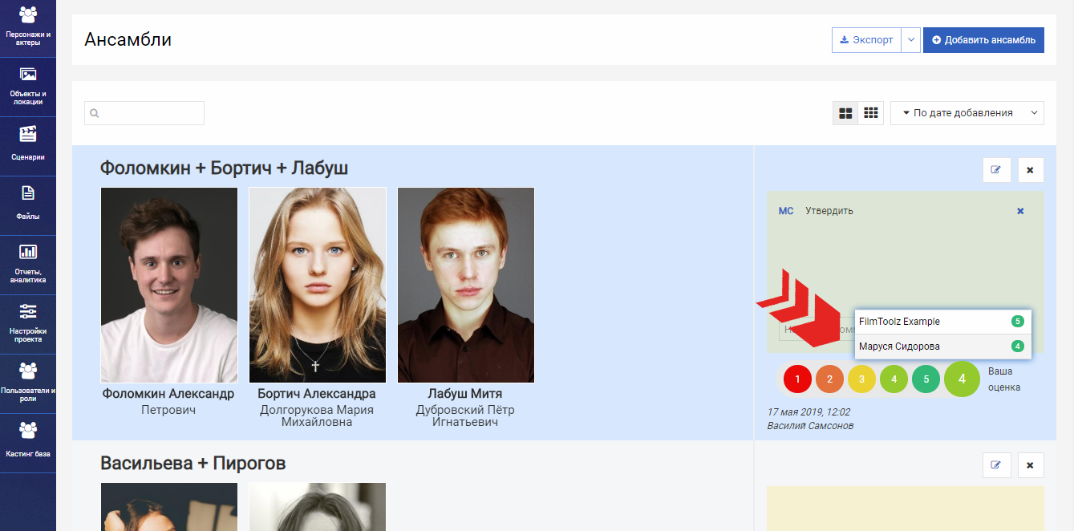Image resolution: width=1074 pixels, height=531 pixels.
Task: Open ensemble title Фоломкин + Бортич + Лабуш
Action: pyautogui.click(x=224, y=168)
